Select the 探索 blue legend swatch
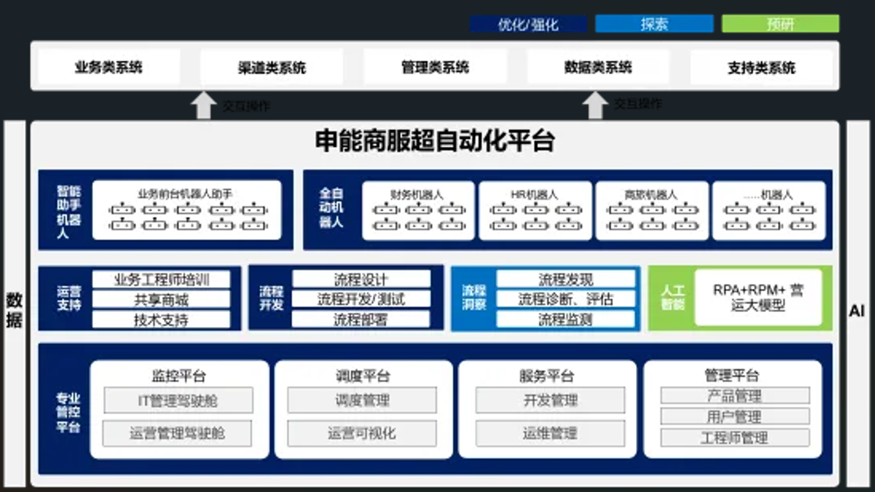875x492 pixels. click(x=654, y=24)
